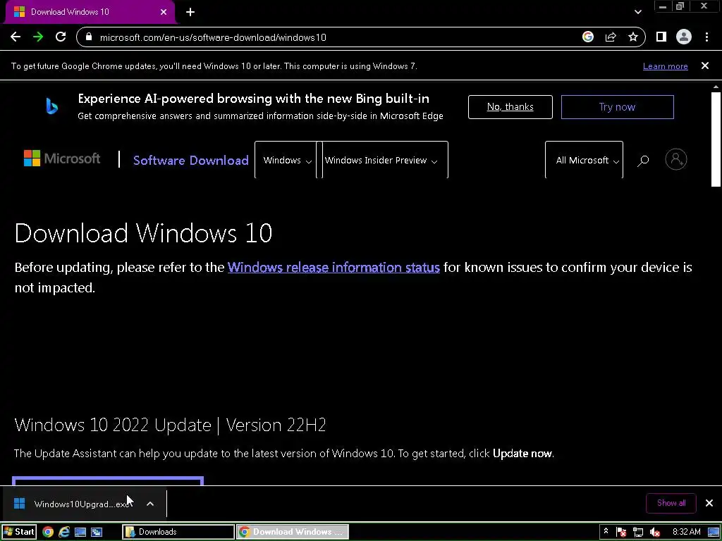
Task: Show hidden system tray icons
Action: click(x=606, y=532)
